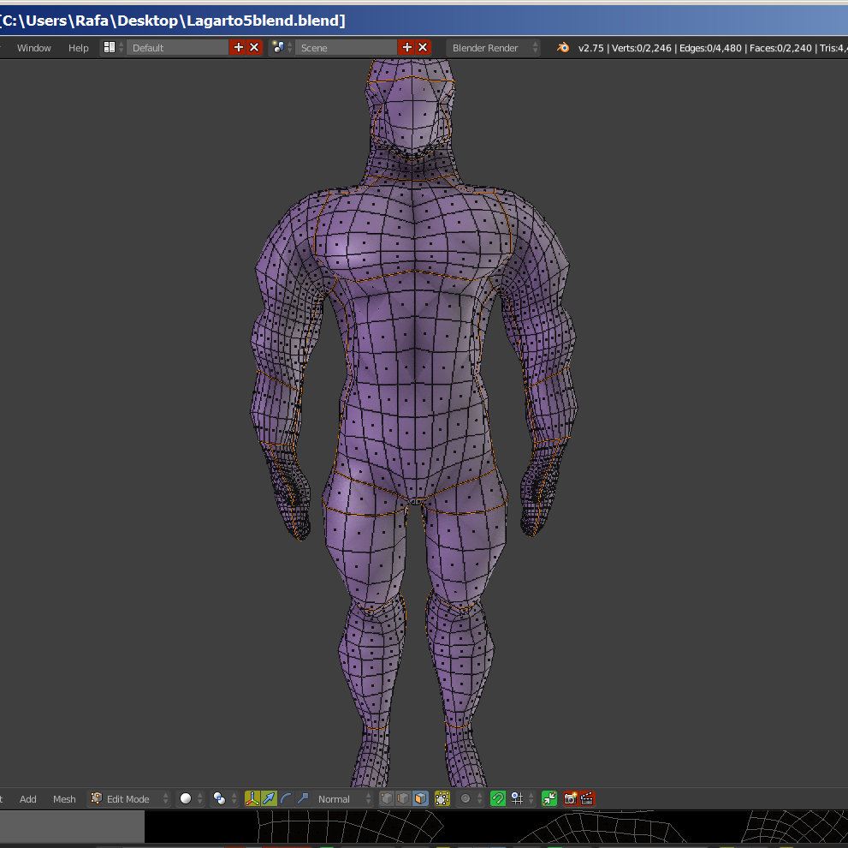Switch to edge select mode

pyautogui.click(x=403, y=798)
